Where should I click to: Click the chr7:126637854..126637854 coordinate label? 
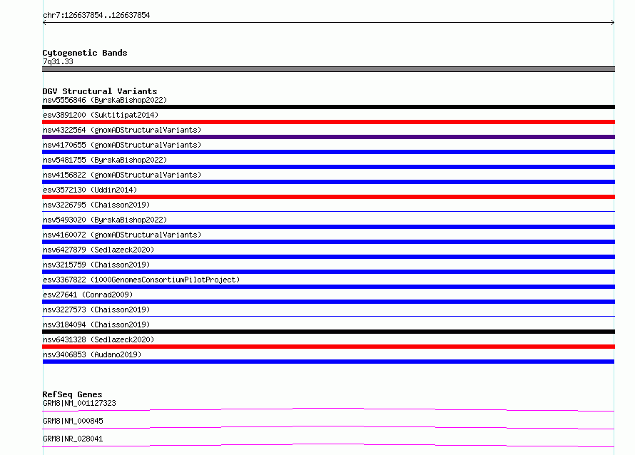point(96,15)
